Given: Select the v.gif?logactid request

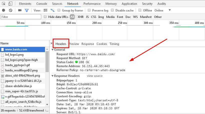Looking at the screenshot, I should click(22, 97).
